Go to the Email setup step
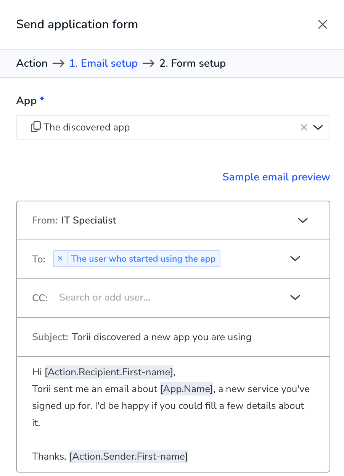The width and height of the screenshot is (344, 476). (103, 63)
